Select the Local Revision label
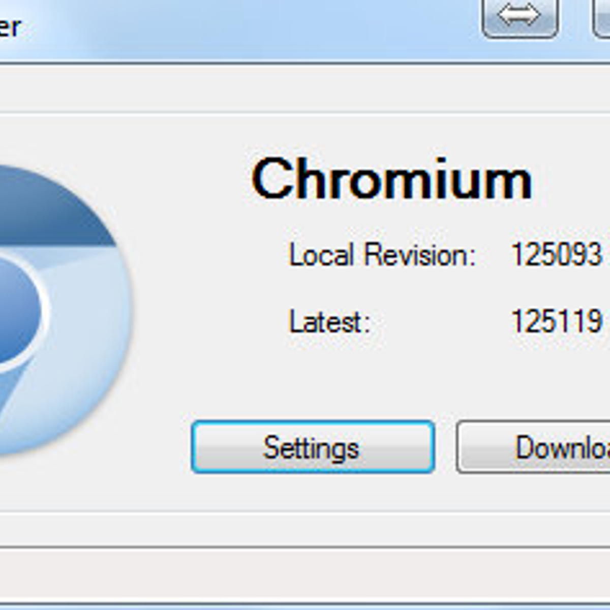 pyautogui.click(x=382, y=254)
